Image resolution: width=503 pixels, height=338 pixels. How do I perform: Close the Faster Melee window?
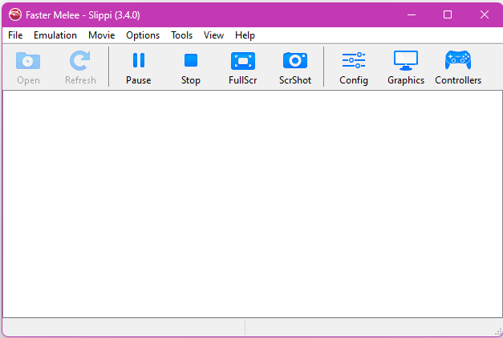[484, 14]
